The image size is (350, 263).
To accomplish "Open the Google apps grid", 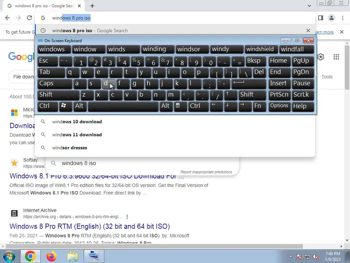I will (x=336, y=57).
